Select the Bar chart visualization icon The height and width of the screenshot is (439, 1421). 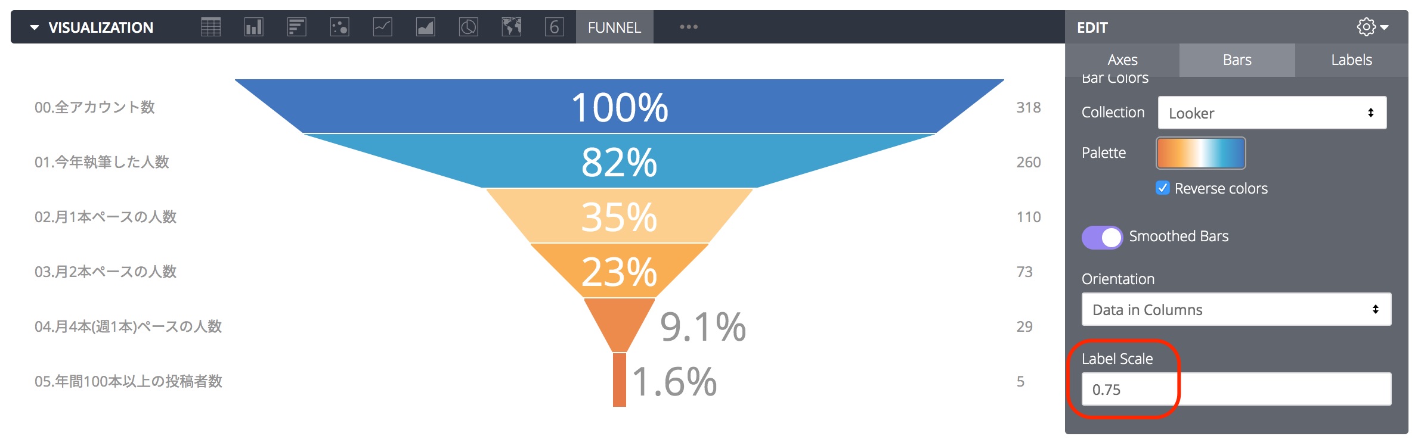(x=297, y=26)
